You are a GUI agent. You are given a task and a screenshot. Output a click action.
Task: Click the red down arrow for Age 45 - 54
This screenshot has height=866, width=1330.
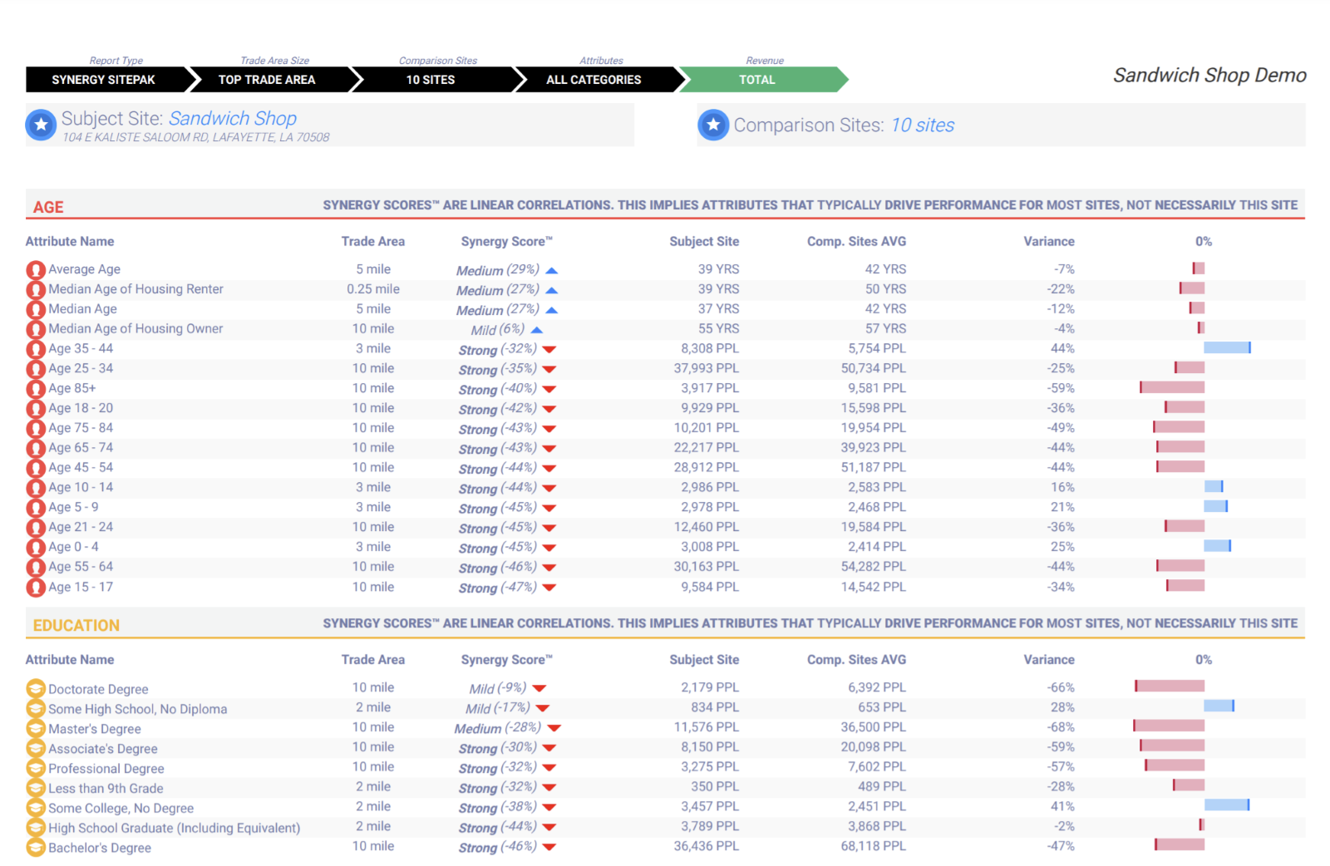click(549, 469)
